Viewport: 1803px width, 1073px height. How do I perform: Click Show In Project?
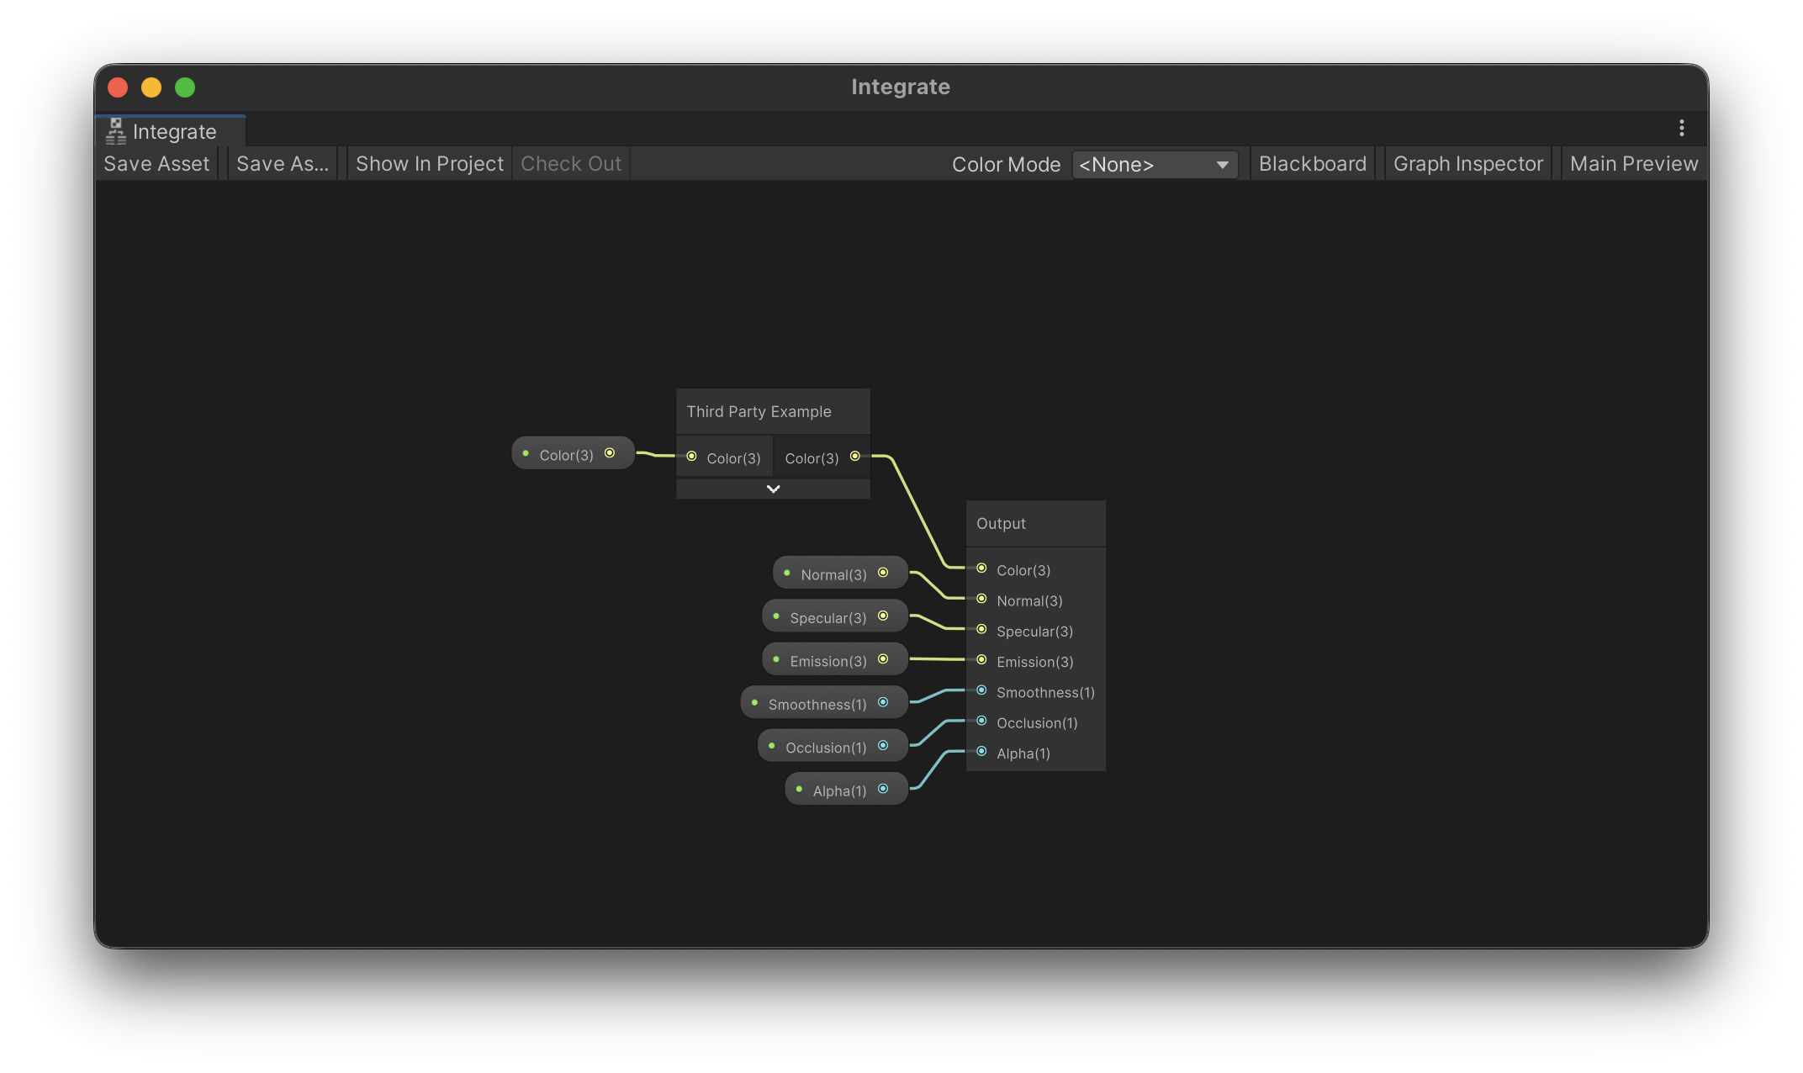point(429,164)
